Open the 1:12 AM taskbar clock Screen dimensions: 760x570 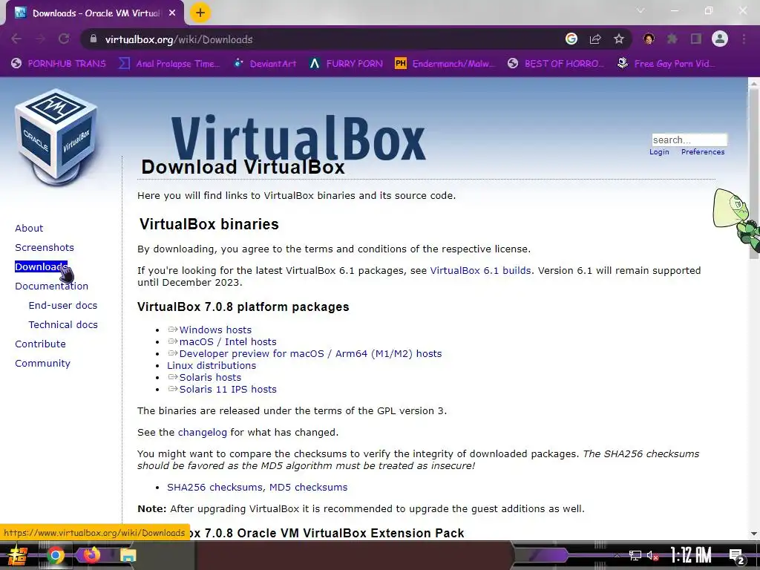click(x=691, y=555)
